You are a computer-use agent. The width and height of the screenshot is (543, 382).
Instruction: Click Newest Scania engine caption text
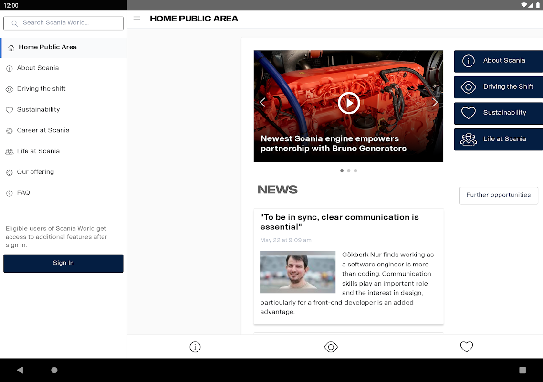333,144
